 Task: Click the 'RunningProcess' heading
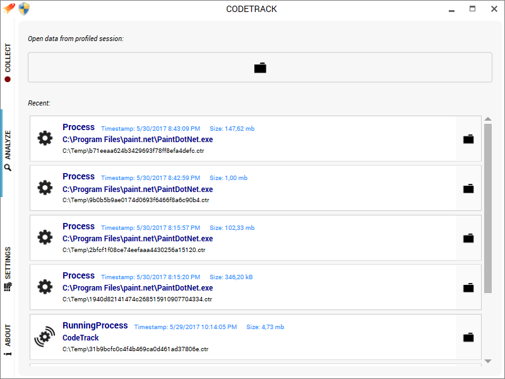coord(95,325)
